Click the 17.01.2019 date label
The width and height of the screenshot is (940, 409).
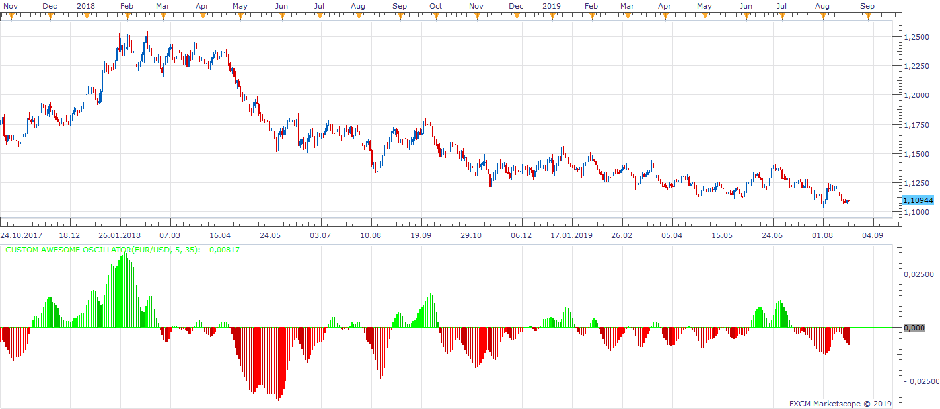pos(572,235)
